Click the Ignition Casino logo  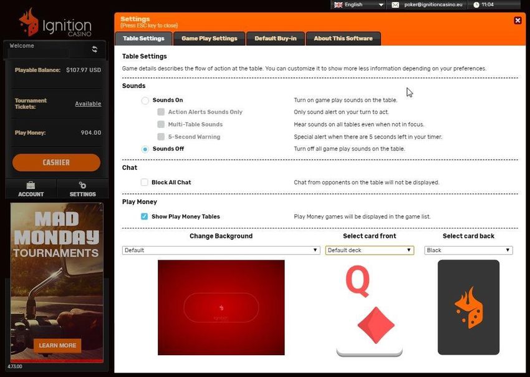pyautogui.click(x=55, y=23)
